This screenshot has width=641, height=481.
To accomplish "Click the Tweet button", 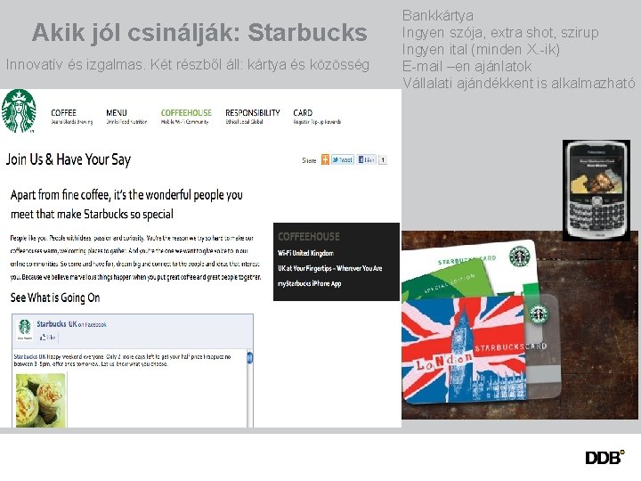I will tap(343, 160).
